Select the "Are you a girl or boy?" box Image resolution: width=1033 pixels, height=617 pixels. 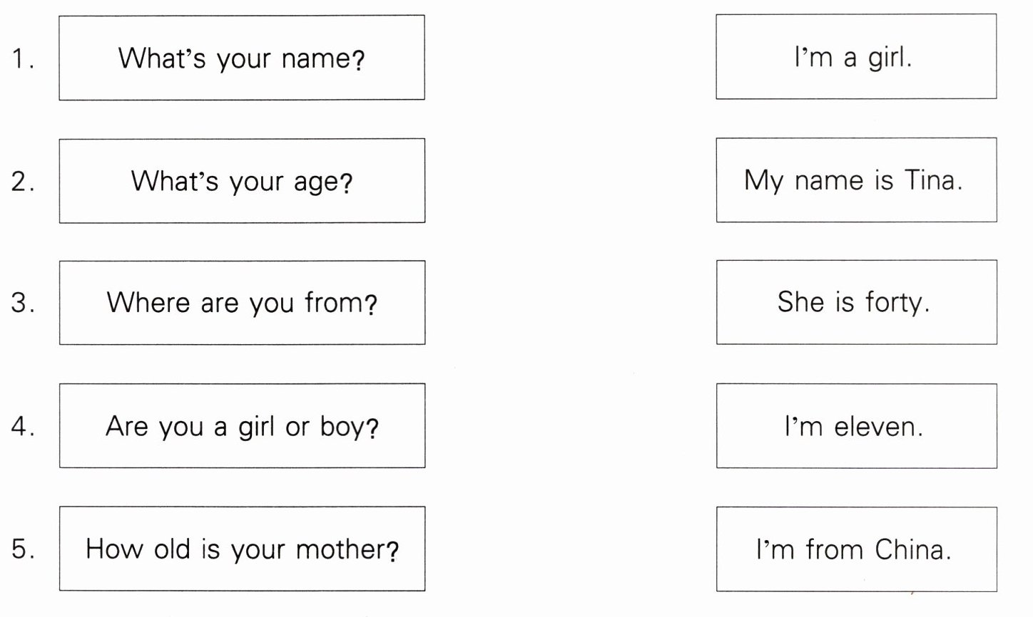(242, 426)
